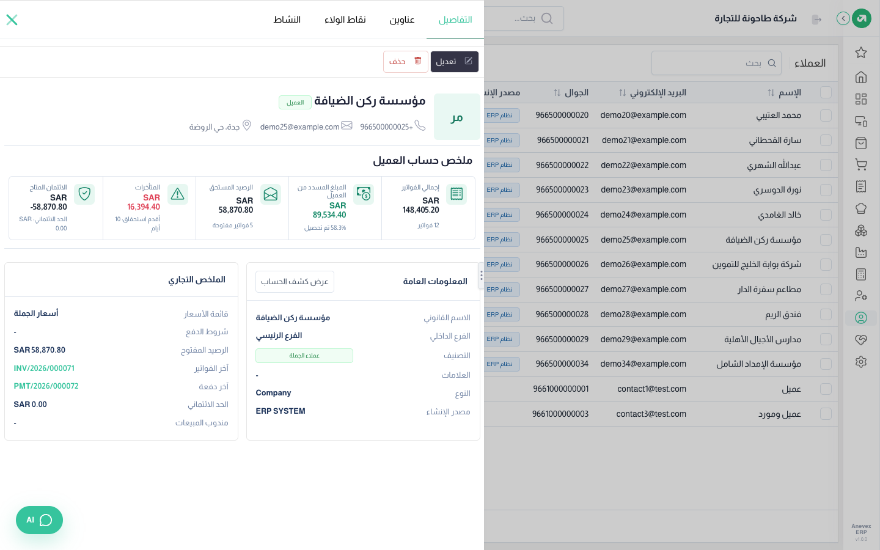Collapse sidebar with the chevron button
The width and height of the screenshot is (880, 550).
click(843, 18)
